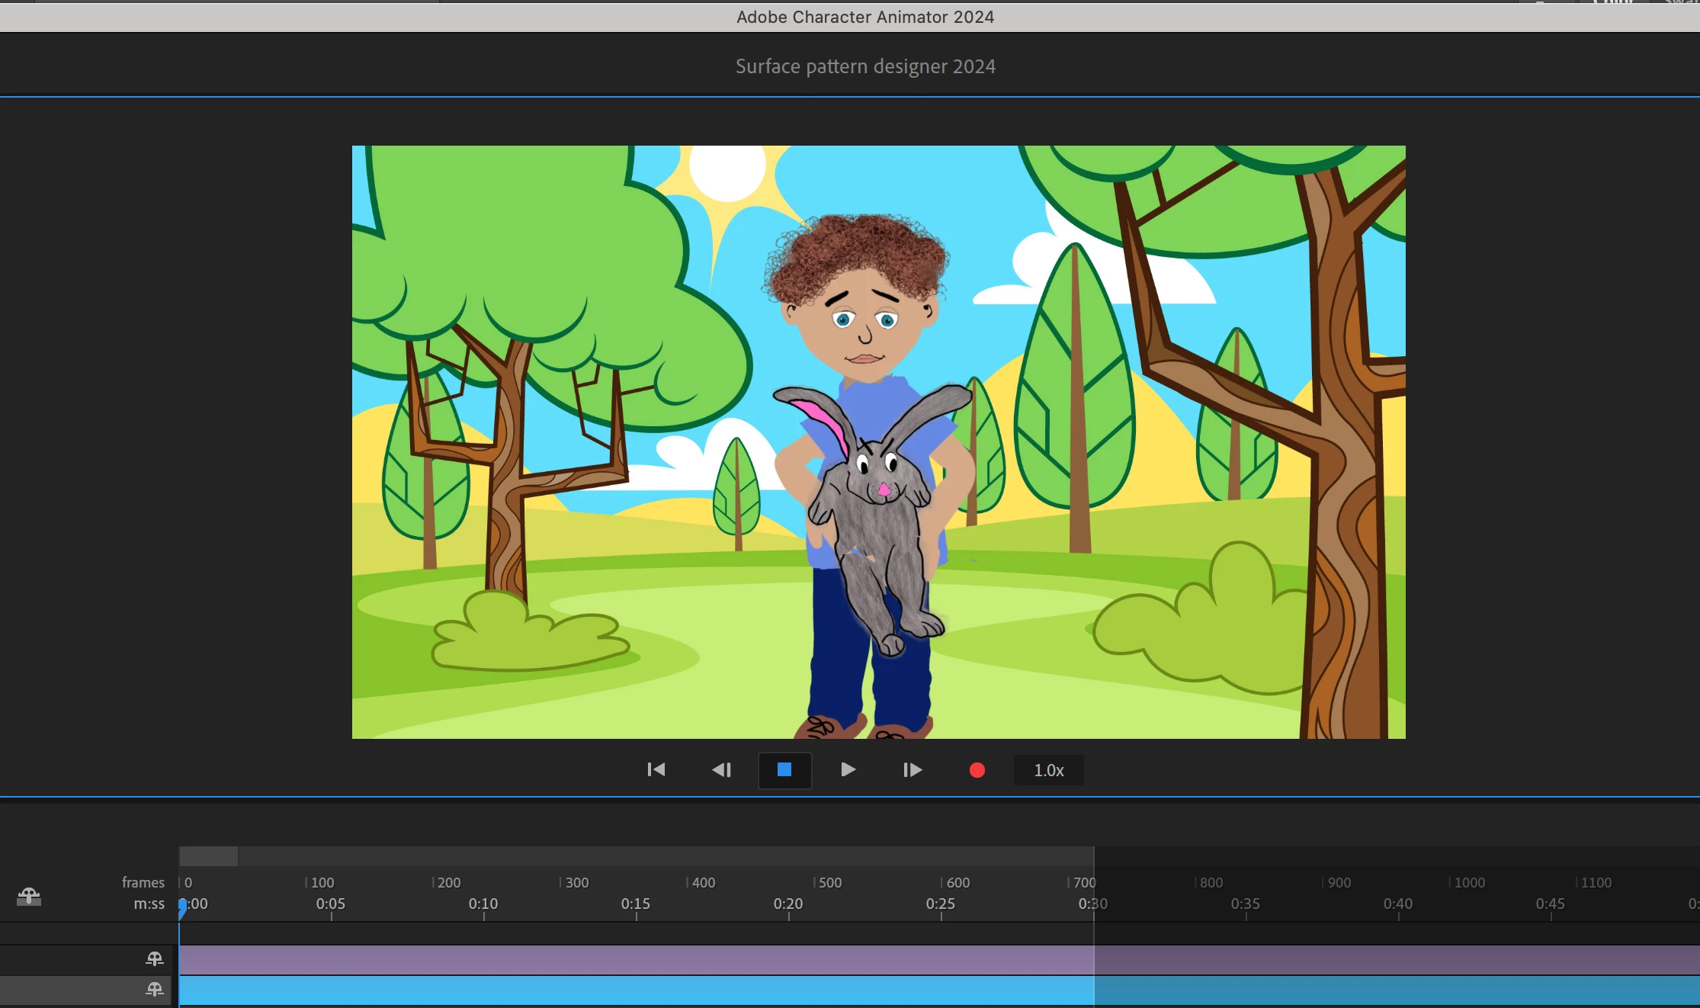Click the blue playhead at 0:00

click(182, 906)
